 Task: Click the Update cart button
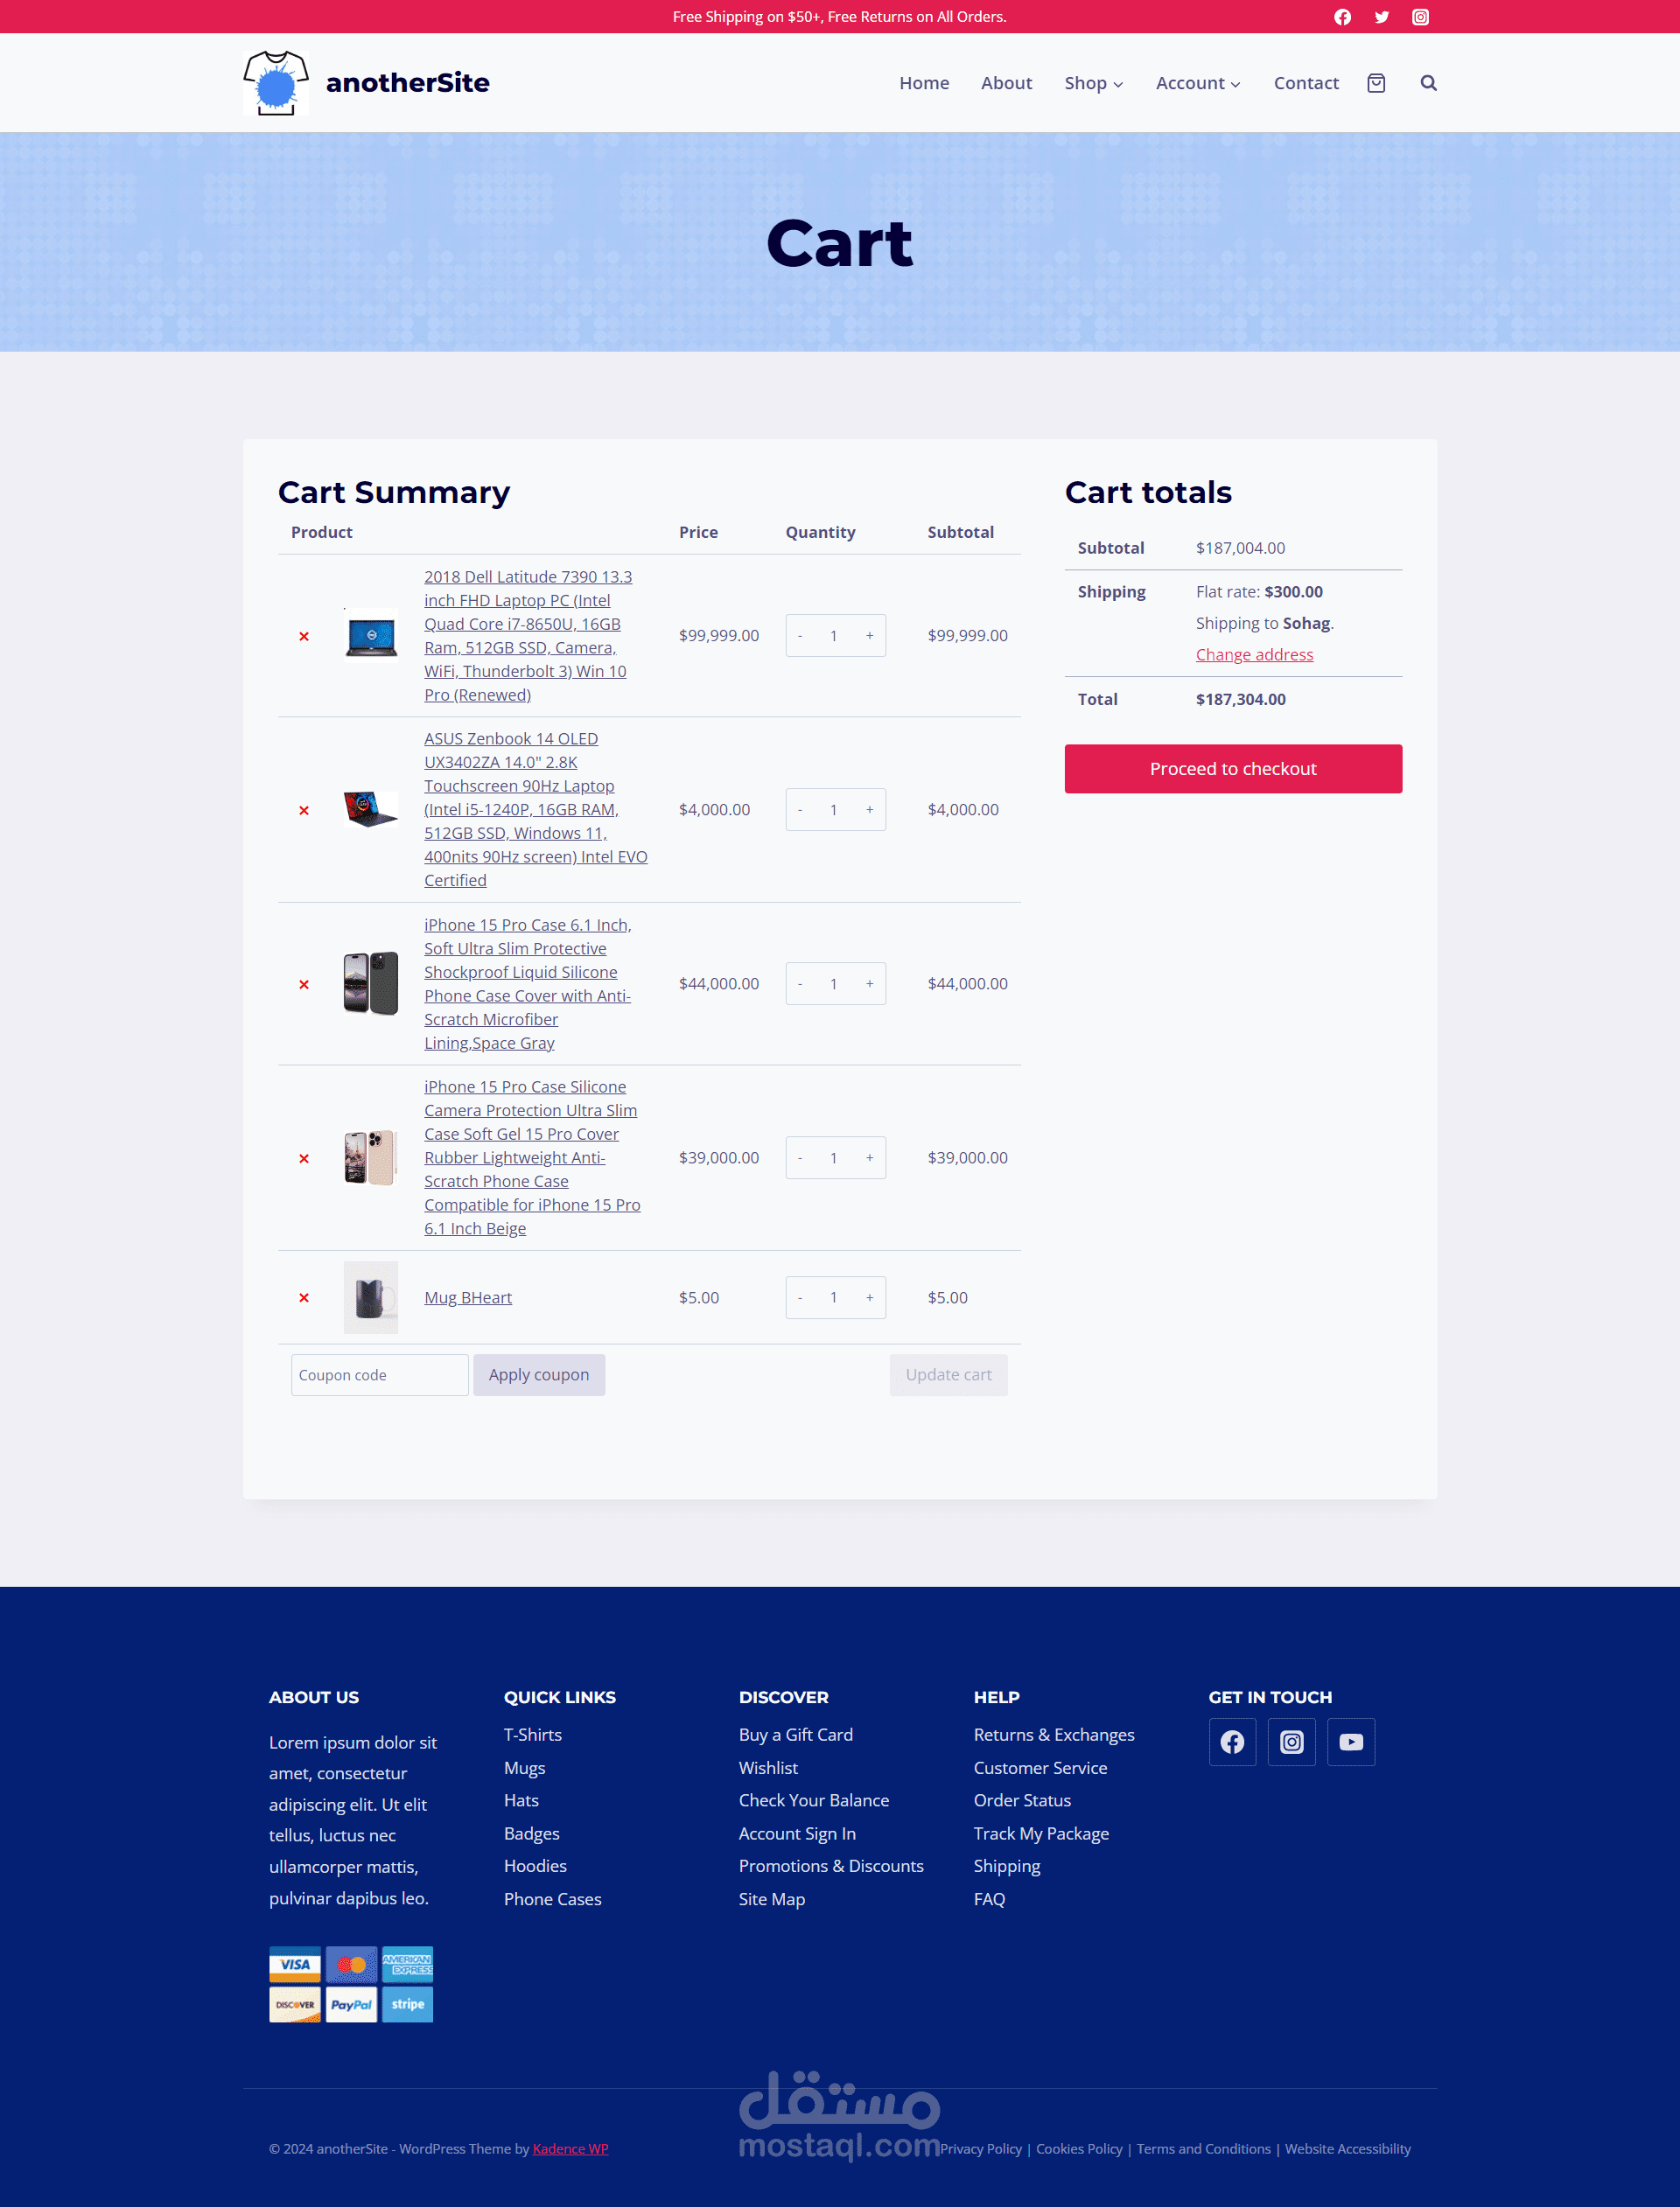(x=948, y=1374)
